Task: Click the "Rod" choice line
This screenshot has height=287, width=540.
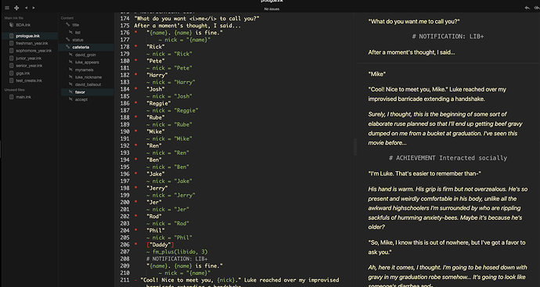Action: (x=154, y=217)
